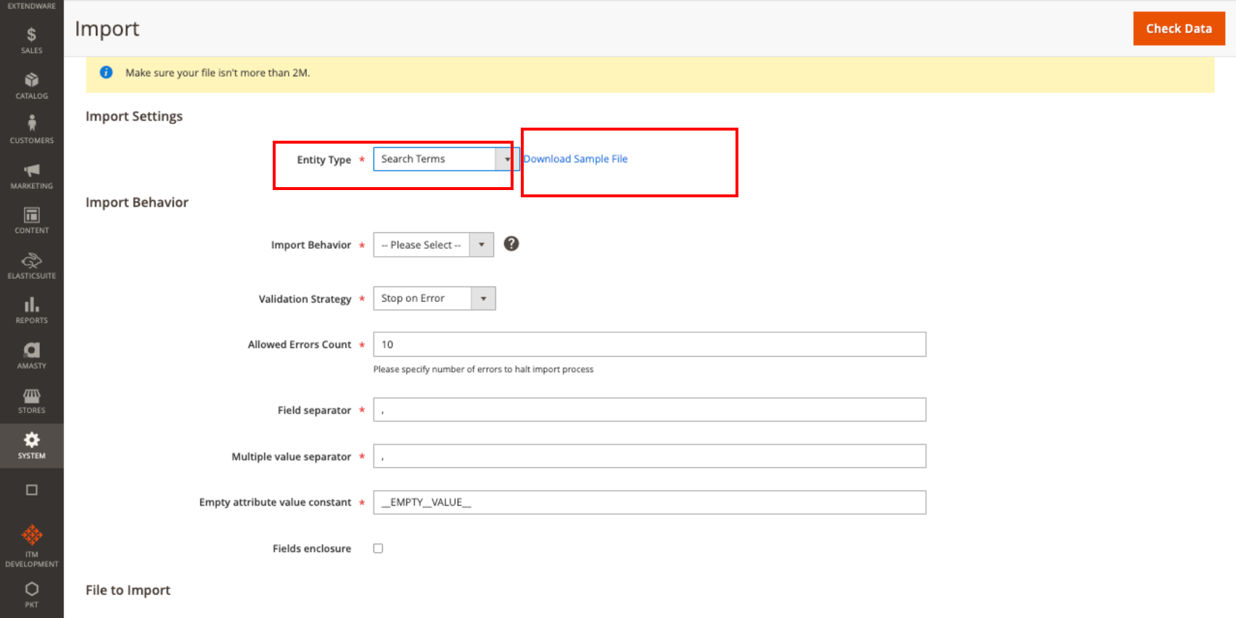
Task: Click the Empty attribute value constant field
Action: click(x=650, y=502)
